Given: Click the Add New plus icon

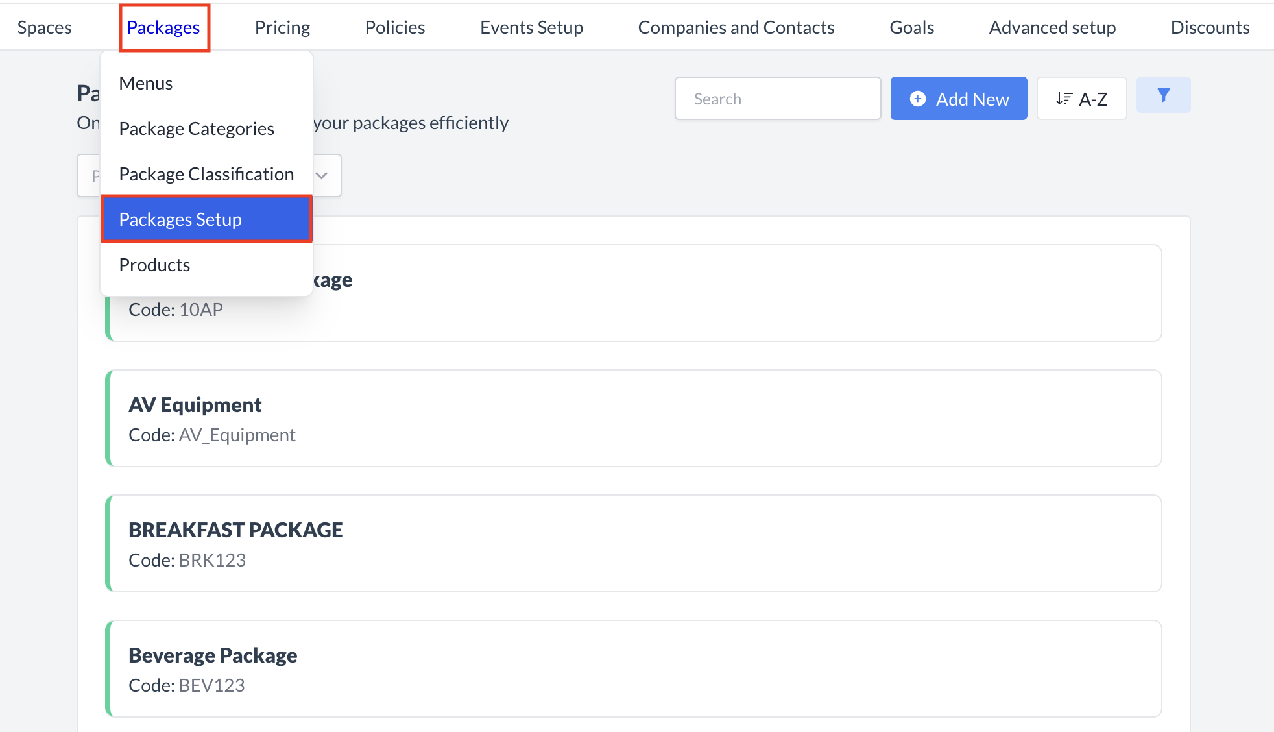Looking at the screenshot, I should [x=918, y=98].
